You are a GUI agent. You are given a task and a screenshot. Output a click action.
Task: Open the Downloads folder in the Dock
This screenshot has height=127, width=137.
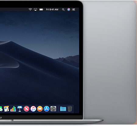(63, 109)
